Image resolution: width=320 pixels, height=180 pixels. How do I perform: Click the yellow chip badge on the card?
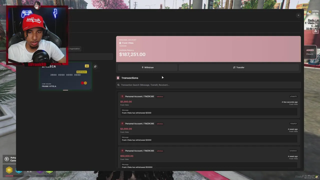(87, 66)
